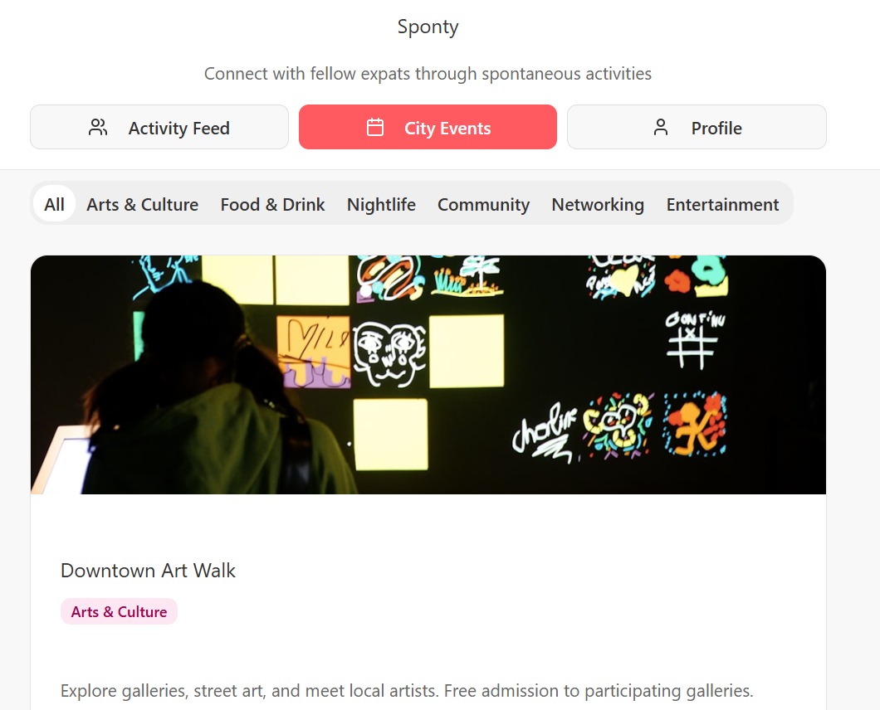Open the Nightlife filter
Screen dimensions: 880x710
click(381, 204)
